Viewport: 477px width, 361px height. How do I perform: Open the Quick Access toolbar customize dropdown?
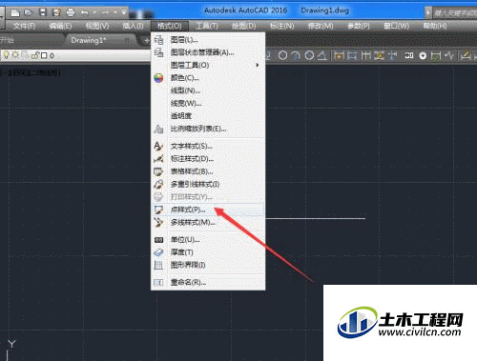[124, 12]
